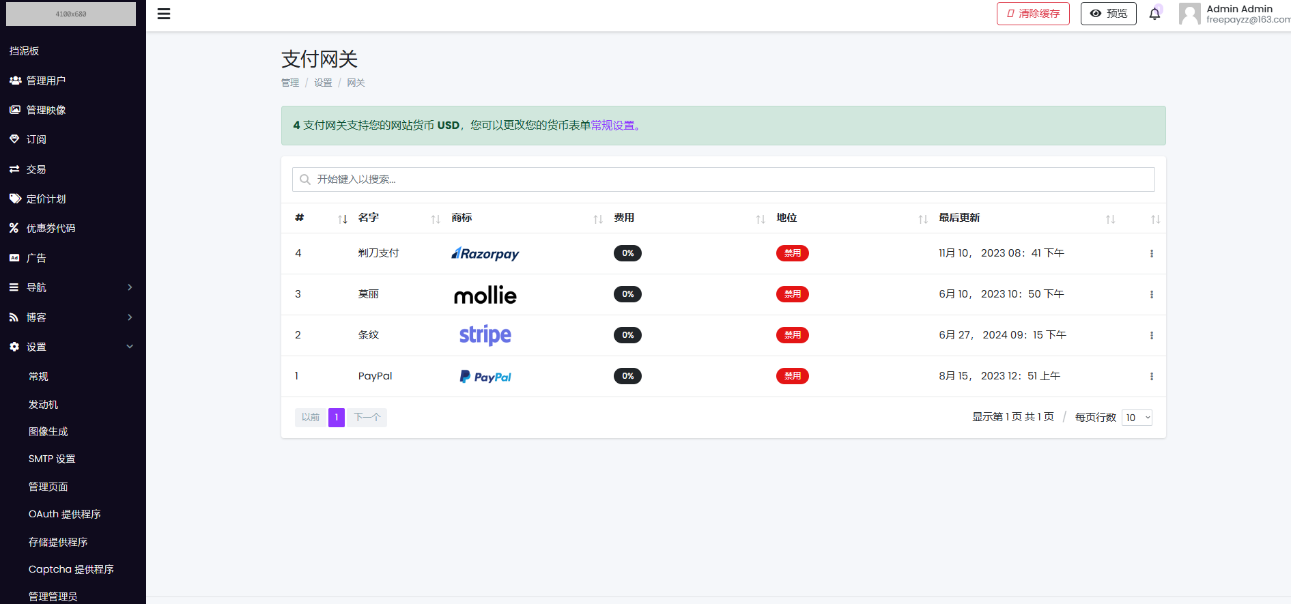Screen dimensions: 1291x604
Task: Select 常规 settings submenu item
Action: 38,376
